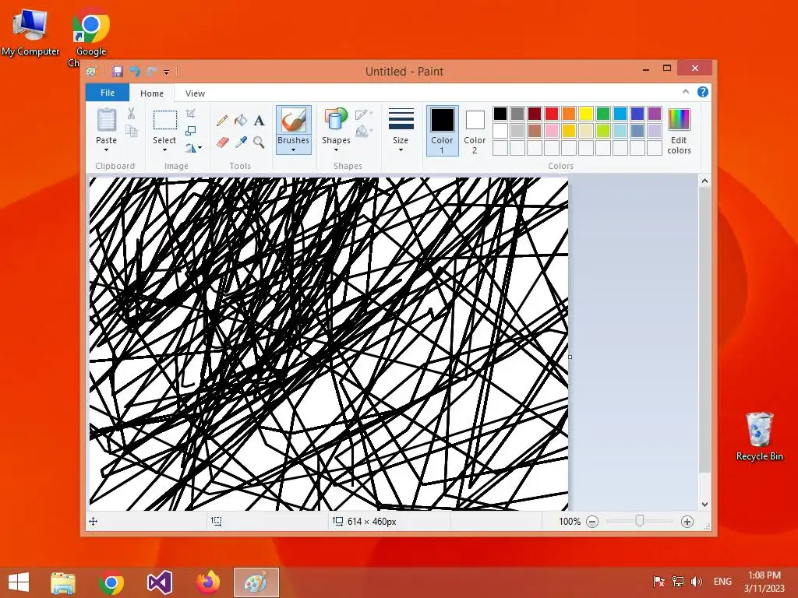Open Firefox from the taskbar
This screenshot has width=798, height=598.
pyautogui.click(x=207, y=582)
